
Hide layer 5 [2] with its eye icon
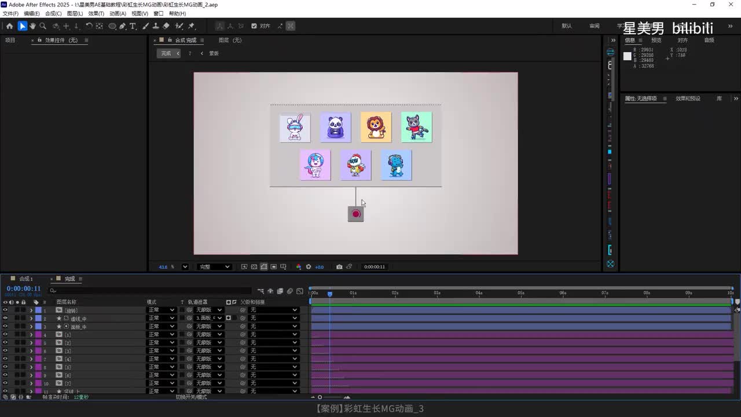point(5,343)
